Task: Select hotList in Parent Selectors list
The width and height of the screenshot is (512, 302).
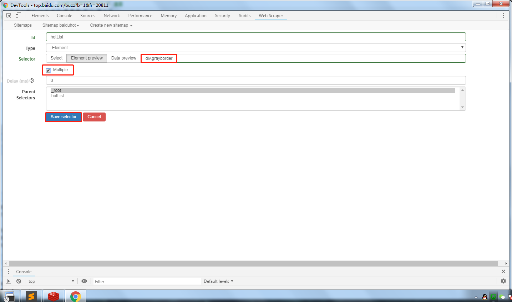Action: tap(253, 96)
